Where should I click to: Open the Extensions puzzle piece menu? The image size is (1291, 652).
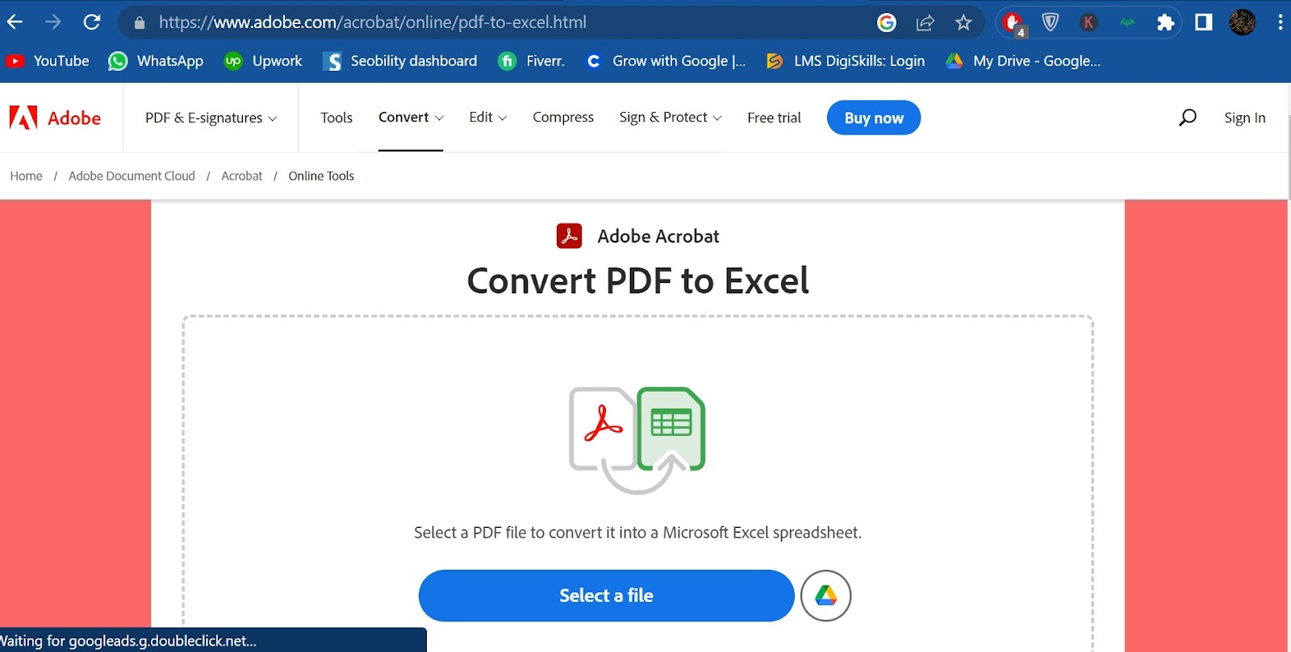[1165, 23]
